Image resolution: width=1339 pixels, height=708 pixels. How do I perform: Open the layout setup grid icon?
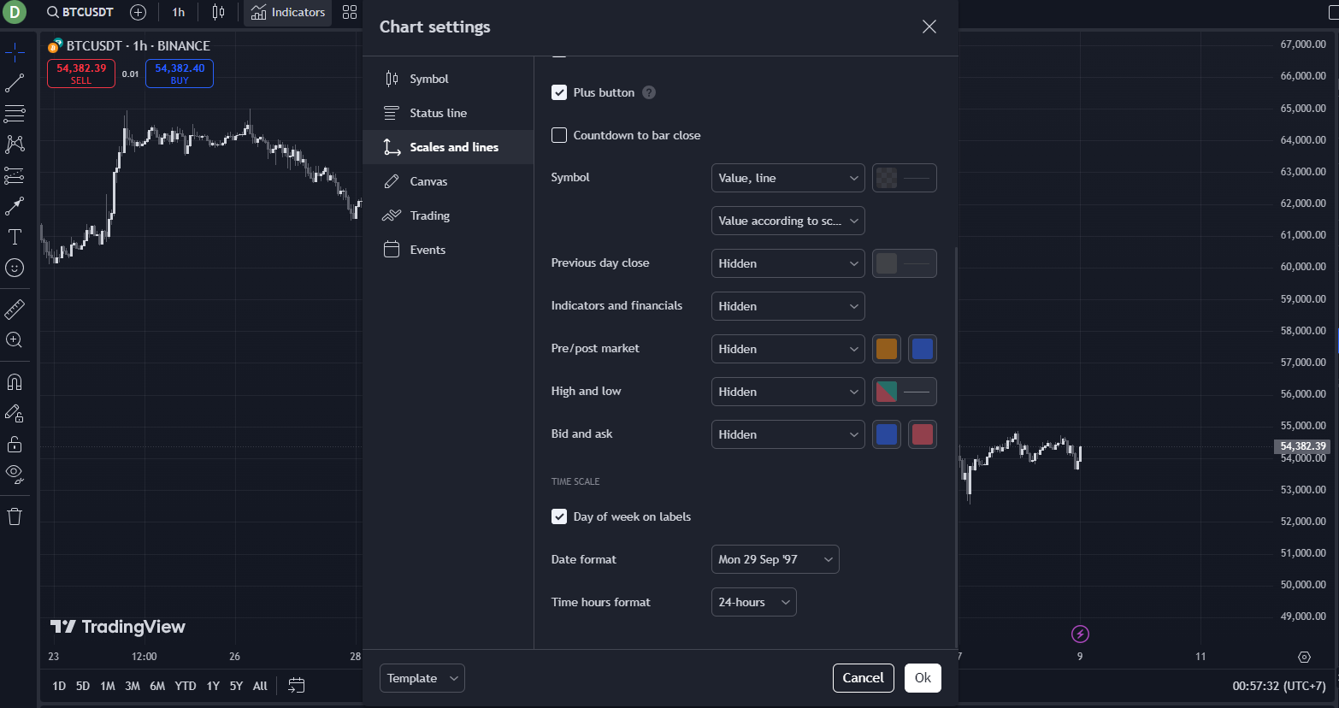click(x=350, y=12)
